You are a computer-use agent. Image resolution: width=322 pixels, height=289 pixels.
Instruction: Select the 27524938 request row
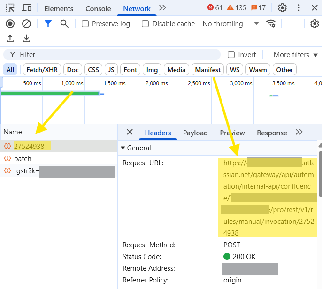click(59, 146)
